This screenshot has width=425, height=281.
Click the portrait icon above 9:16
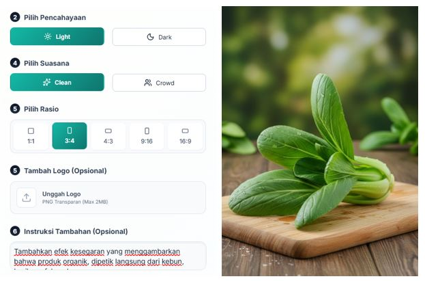[147, 131]
